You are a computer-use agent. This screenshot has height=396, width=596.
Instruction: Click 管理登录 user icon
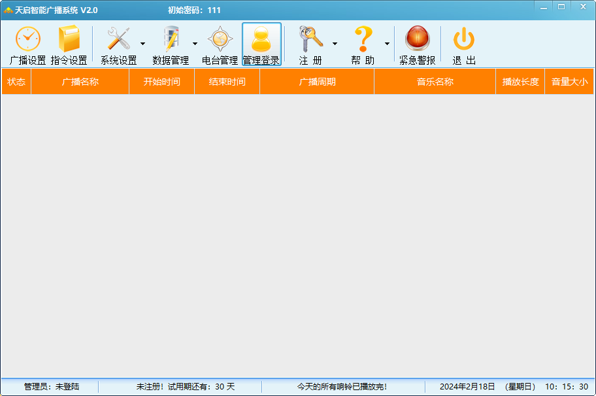[x=261, y=39]
